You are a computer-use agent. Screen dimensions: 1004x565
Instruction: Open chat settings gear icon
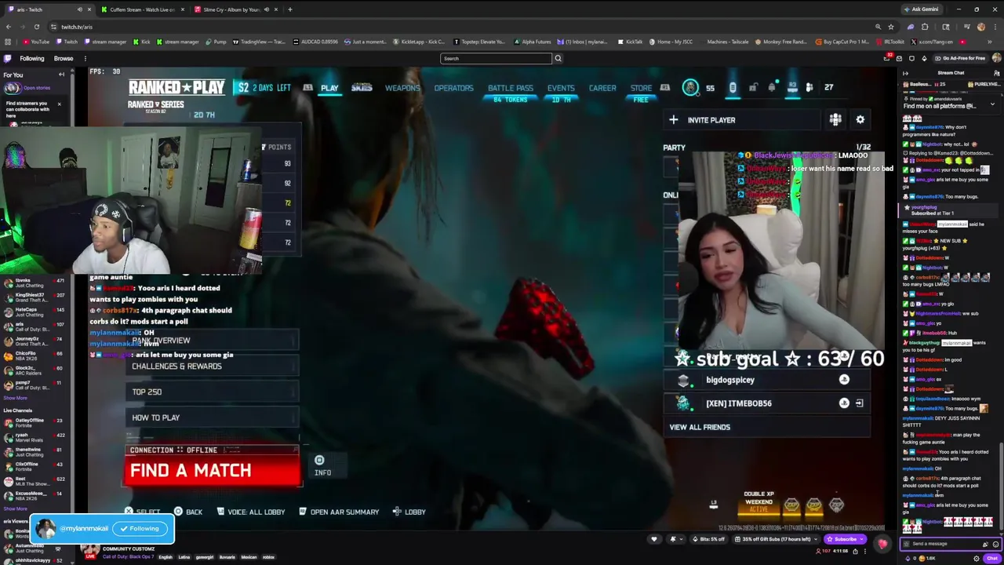(977, 559)
